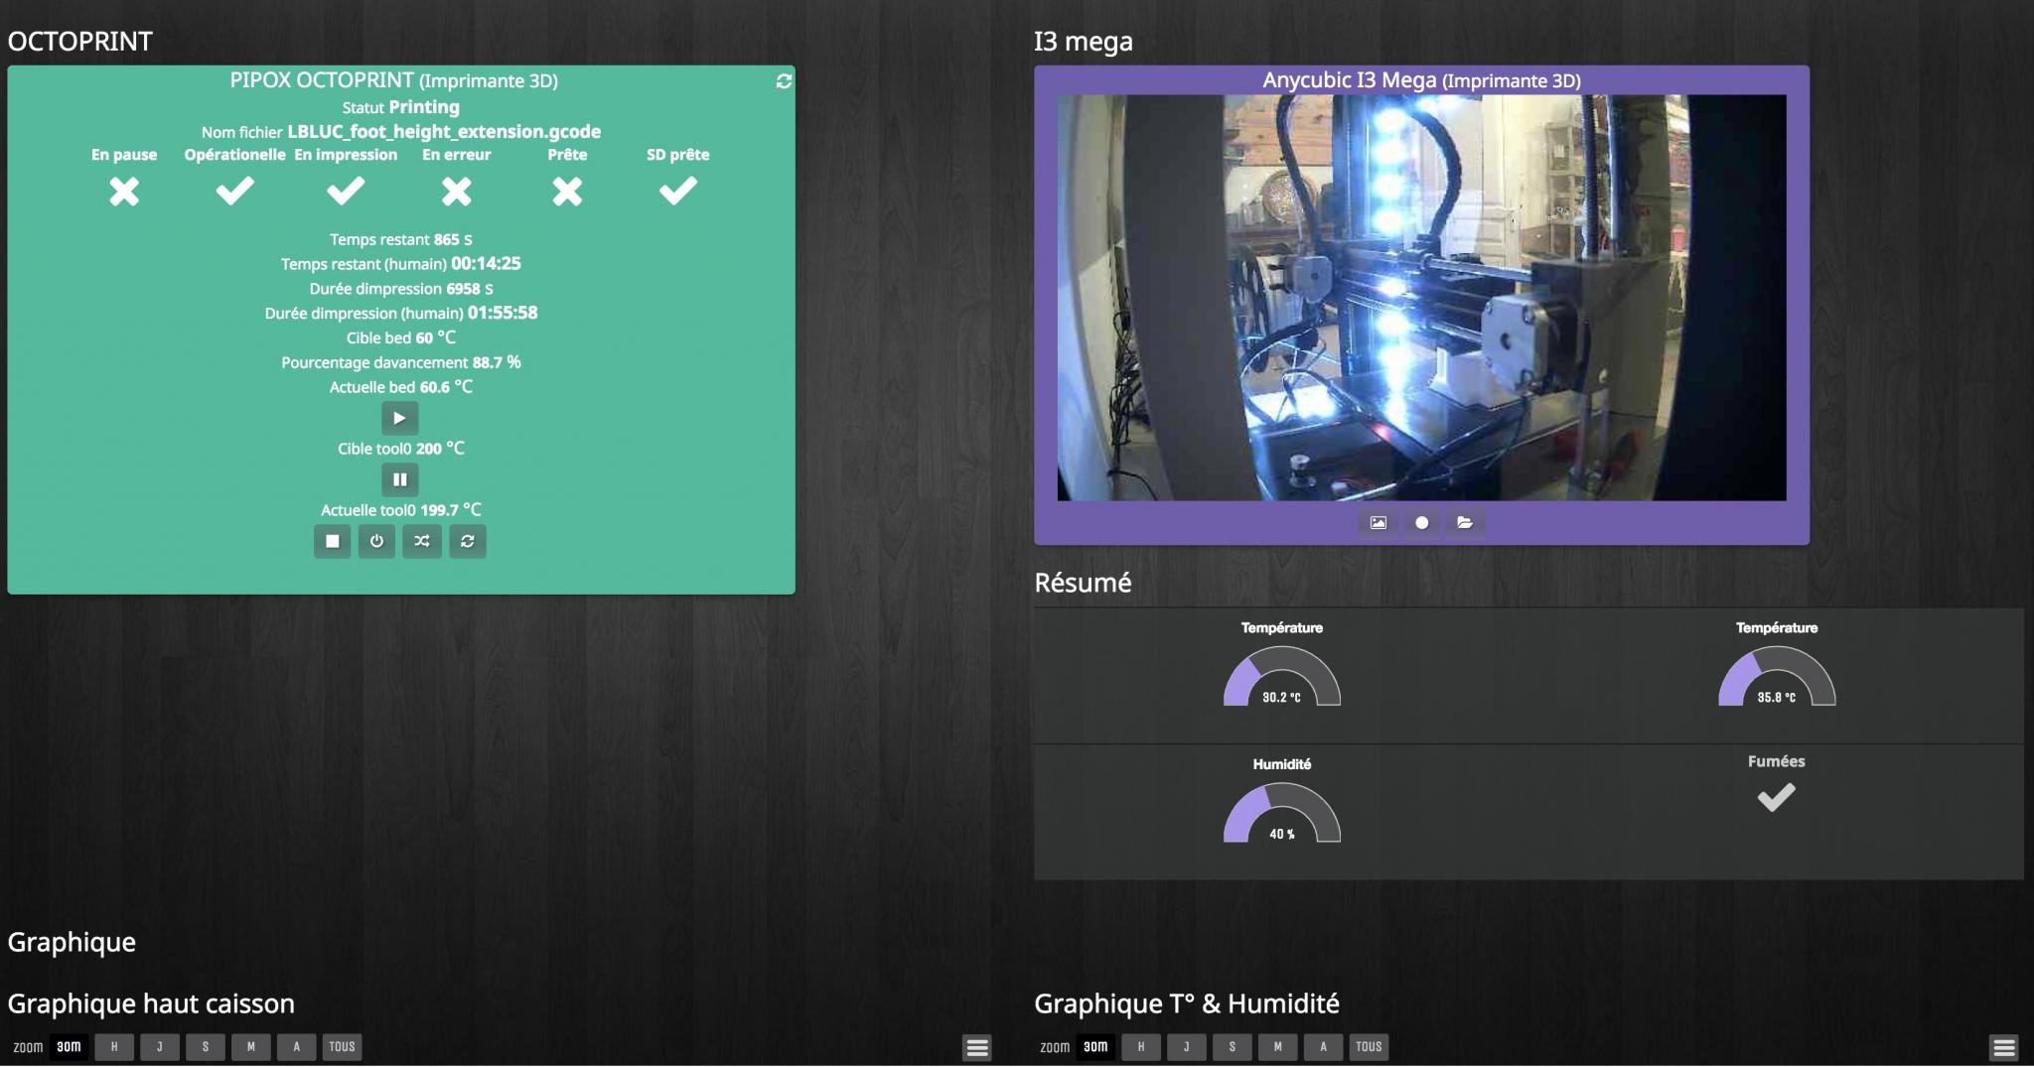Click the SD prête checkmark status icon

click(x=678, y=190)
